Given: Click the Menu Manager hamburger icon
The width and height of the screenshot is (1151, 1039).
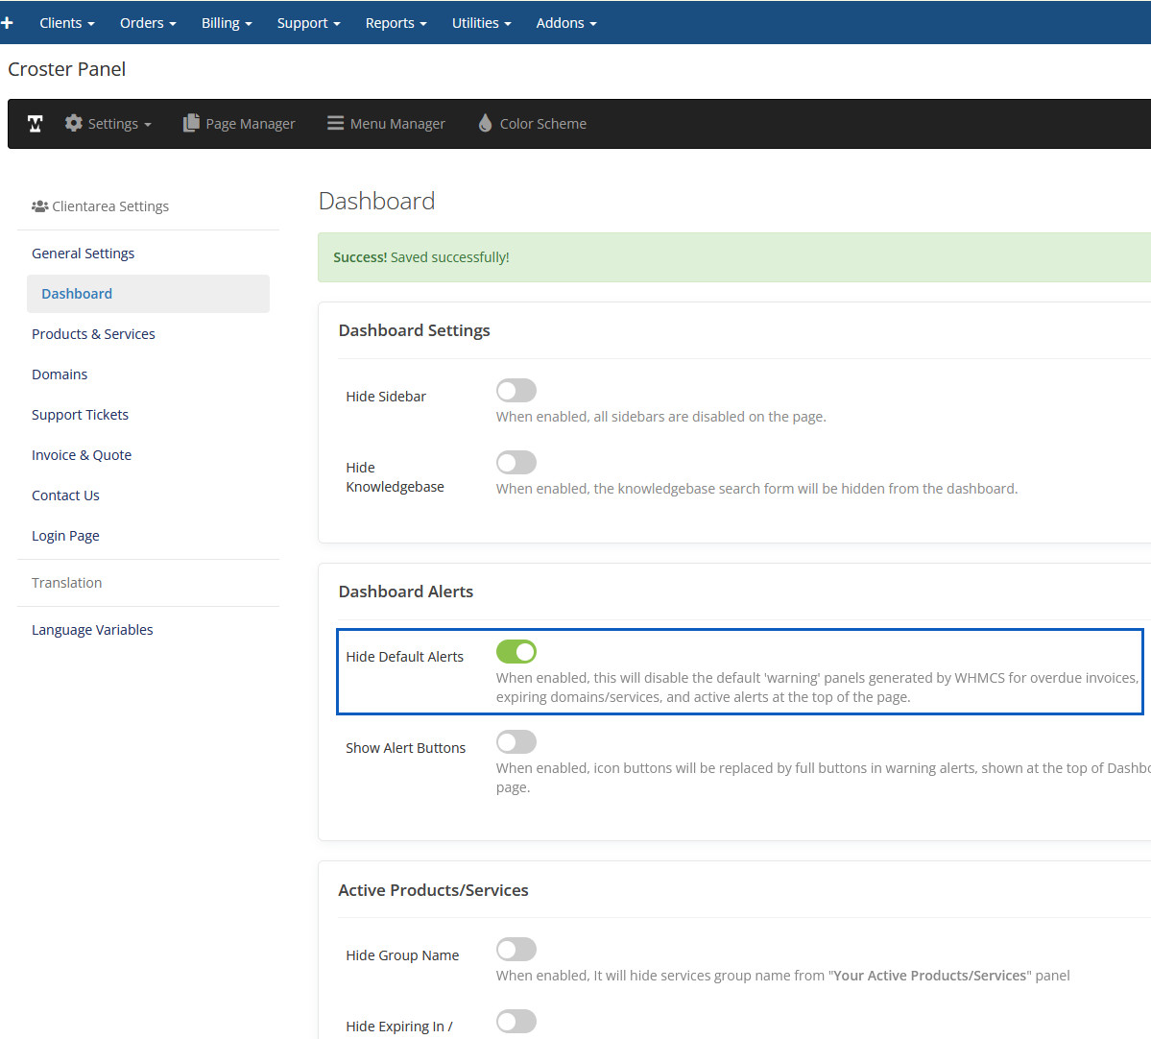Looking at the screenshot, I should coord(335,123).
